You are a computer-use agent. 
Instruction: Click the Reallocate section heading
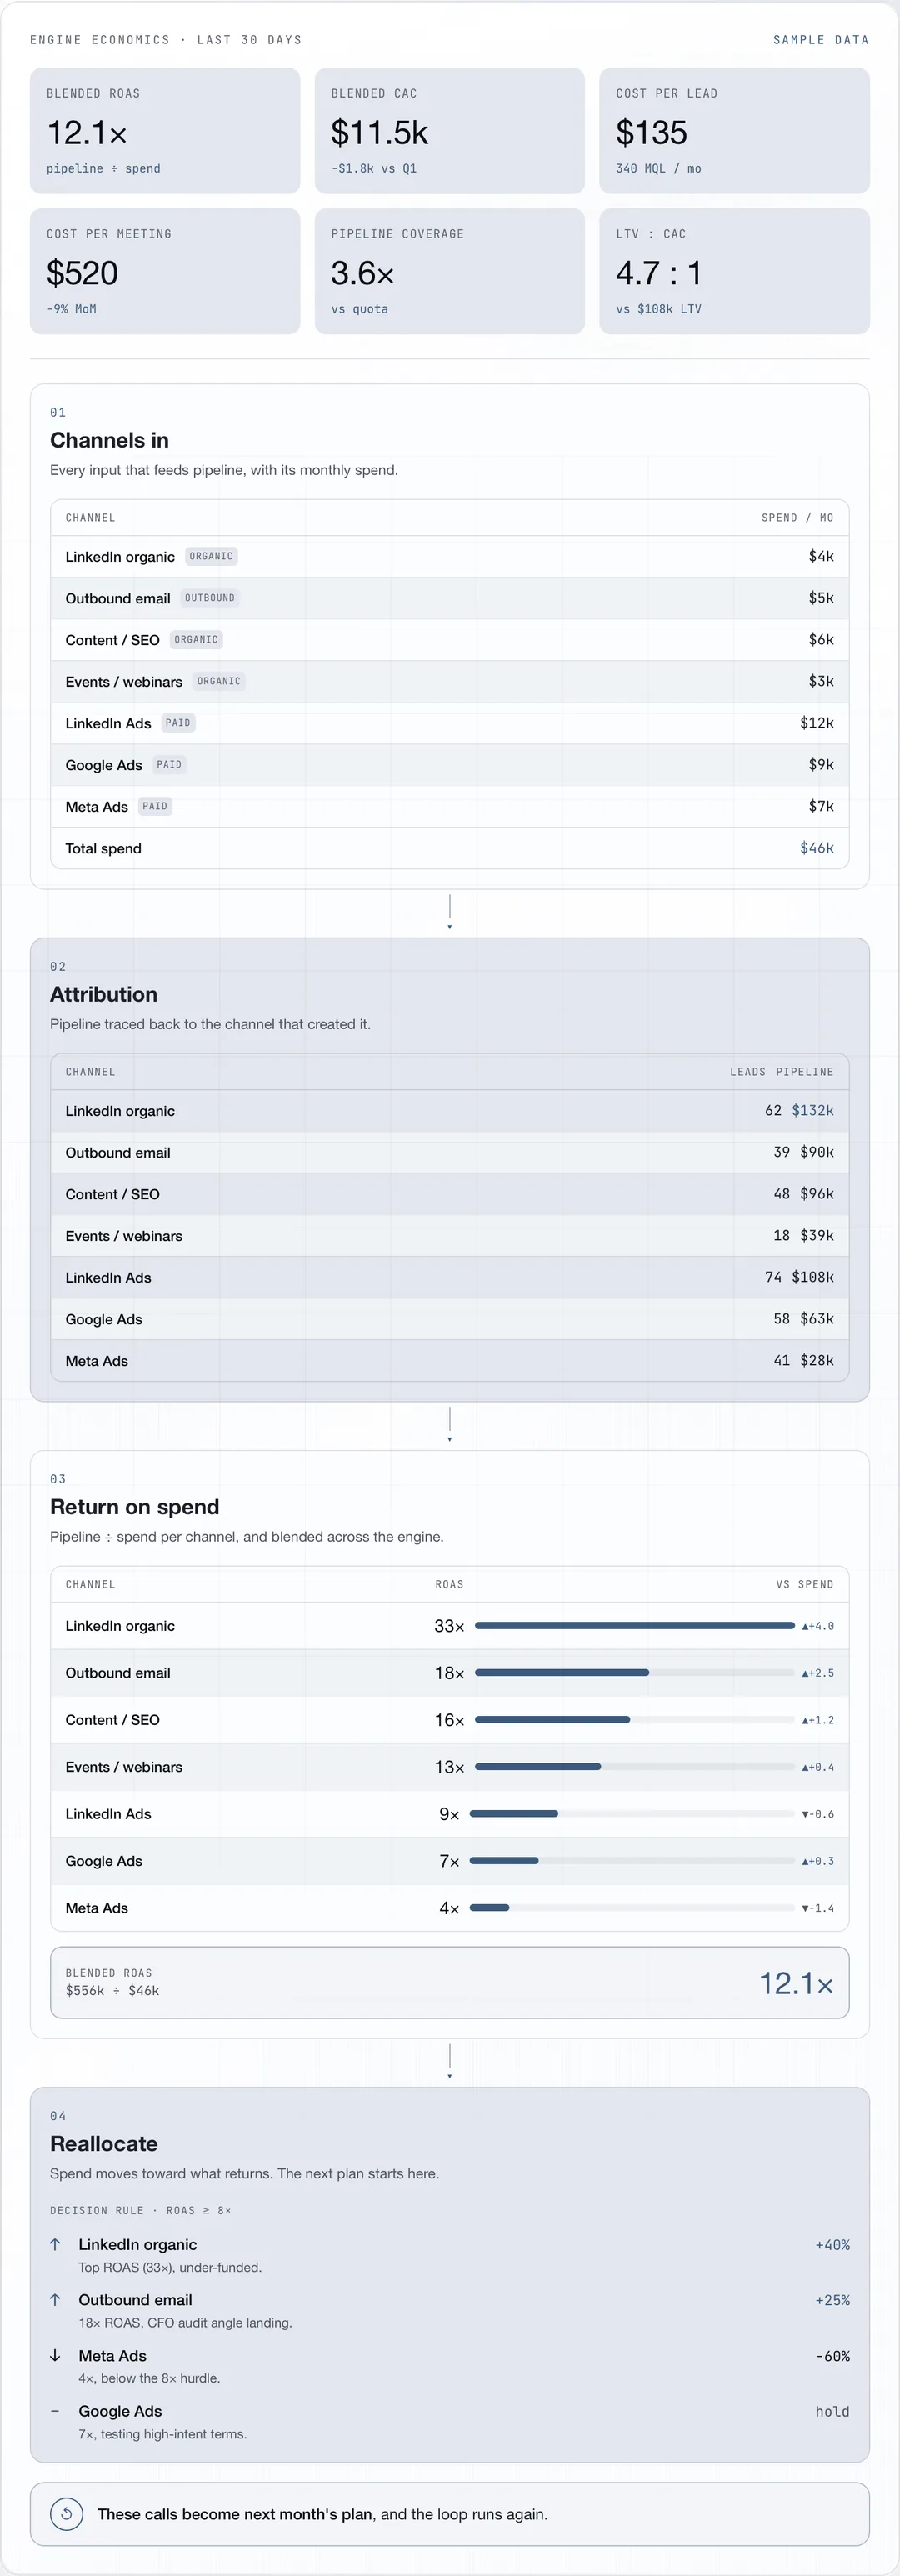click(104, 2144)
